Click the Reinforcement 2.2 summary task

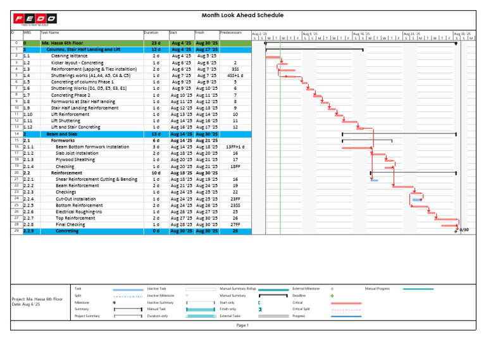(66, 173)
